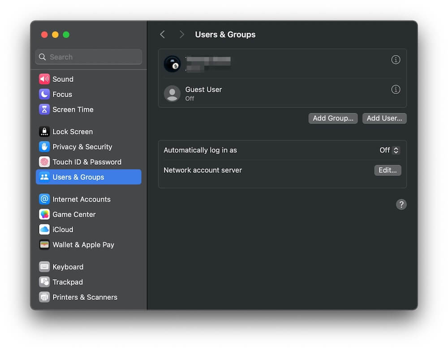Select Game Center in sidebar

click(88, 214)
